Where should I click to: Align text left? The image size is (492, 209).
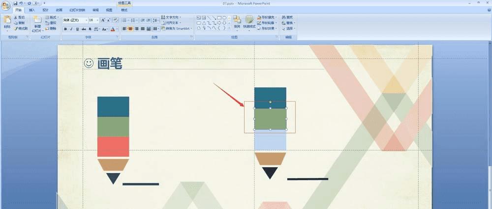click(124, 29)
